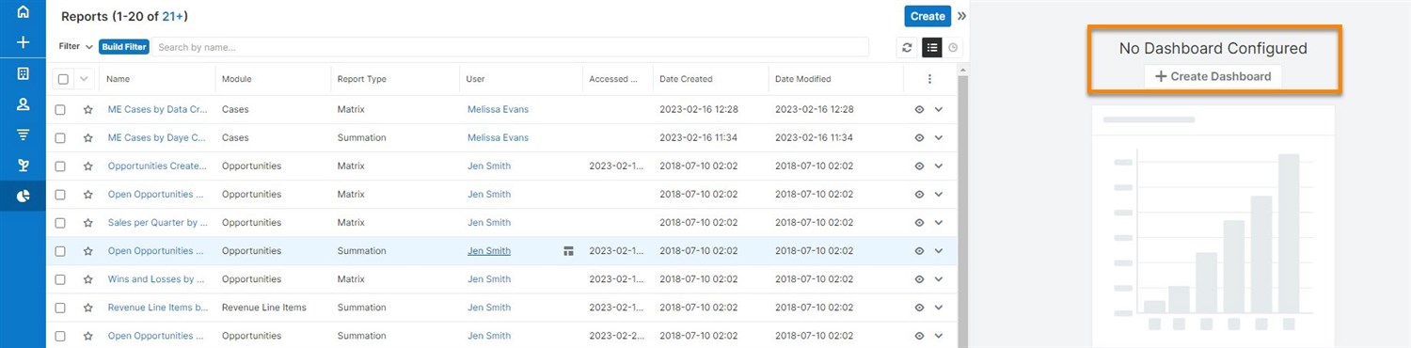Viewport: 1411px width, 348px height.
Task: Sort by the Module column header
Action: pos(236,79)
